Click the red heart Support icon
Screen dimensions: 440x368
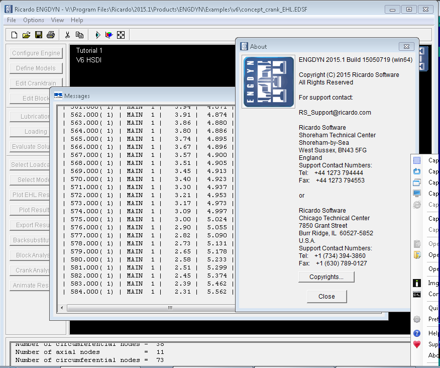[417, 344]
